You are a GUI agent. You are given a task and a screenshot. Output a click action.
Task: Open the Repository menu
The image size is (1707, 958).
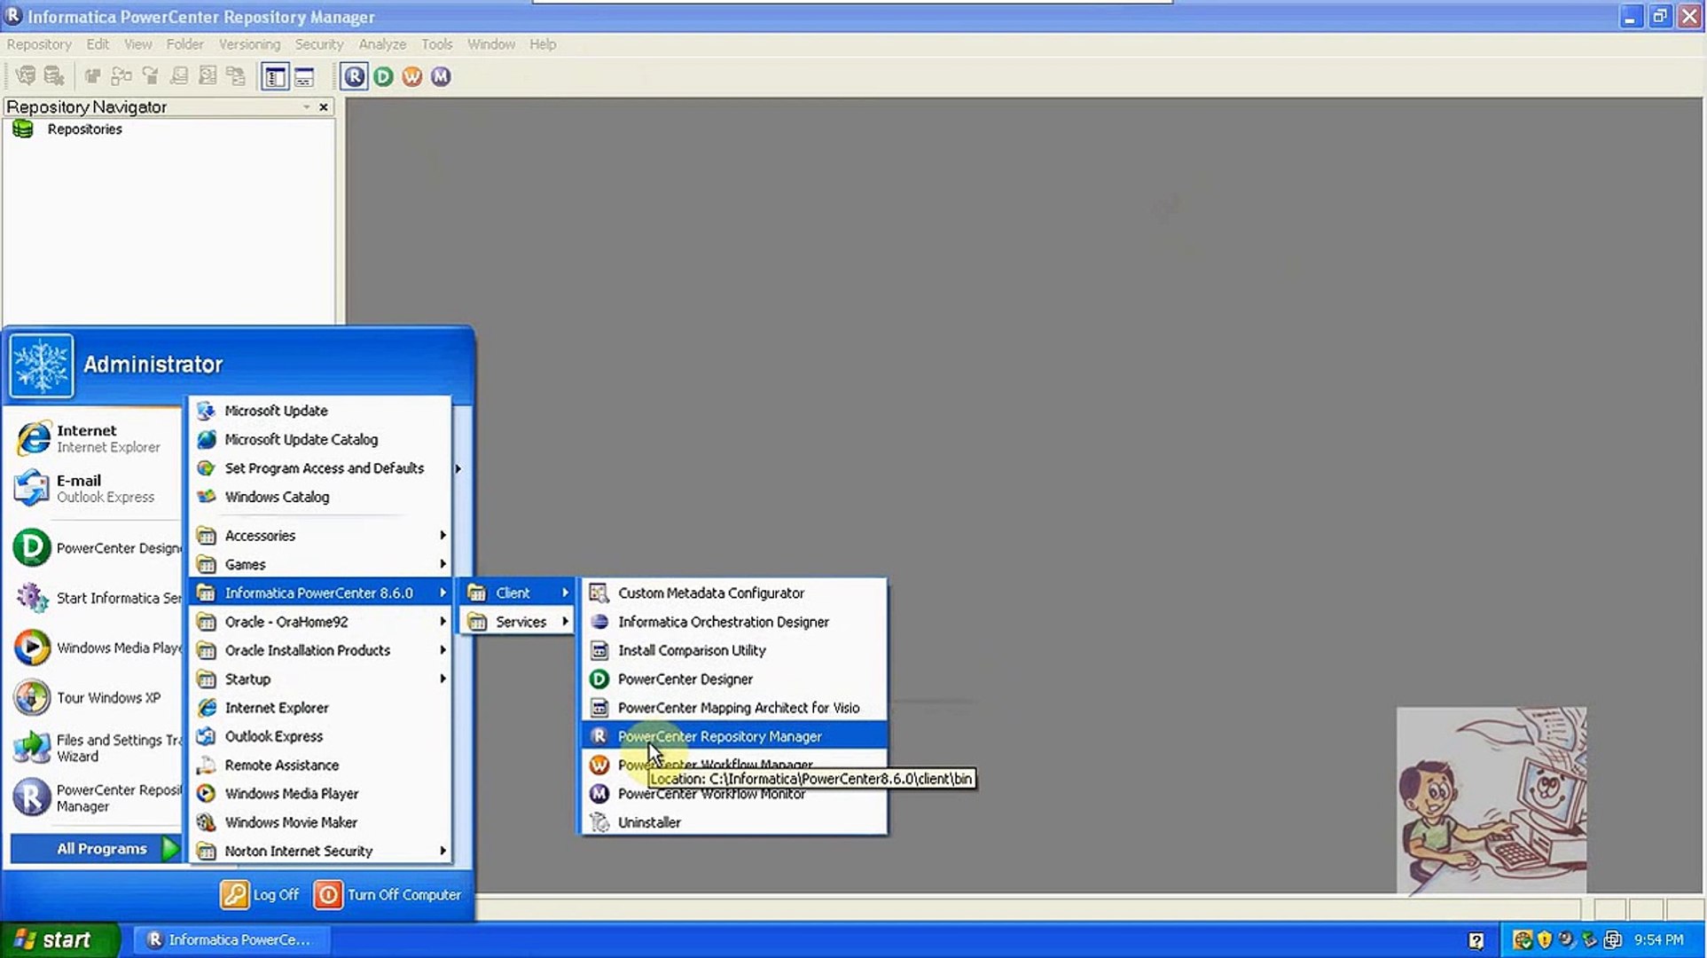click(39, 44)
